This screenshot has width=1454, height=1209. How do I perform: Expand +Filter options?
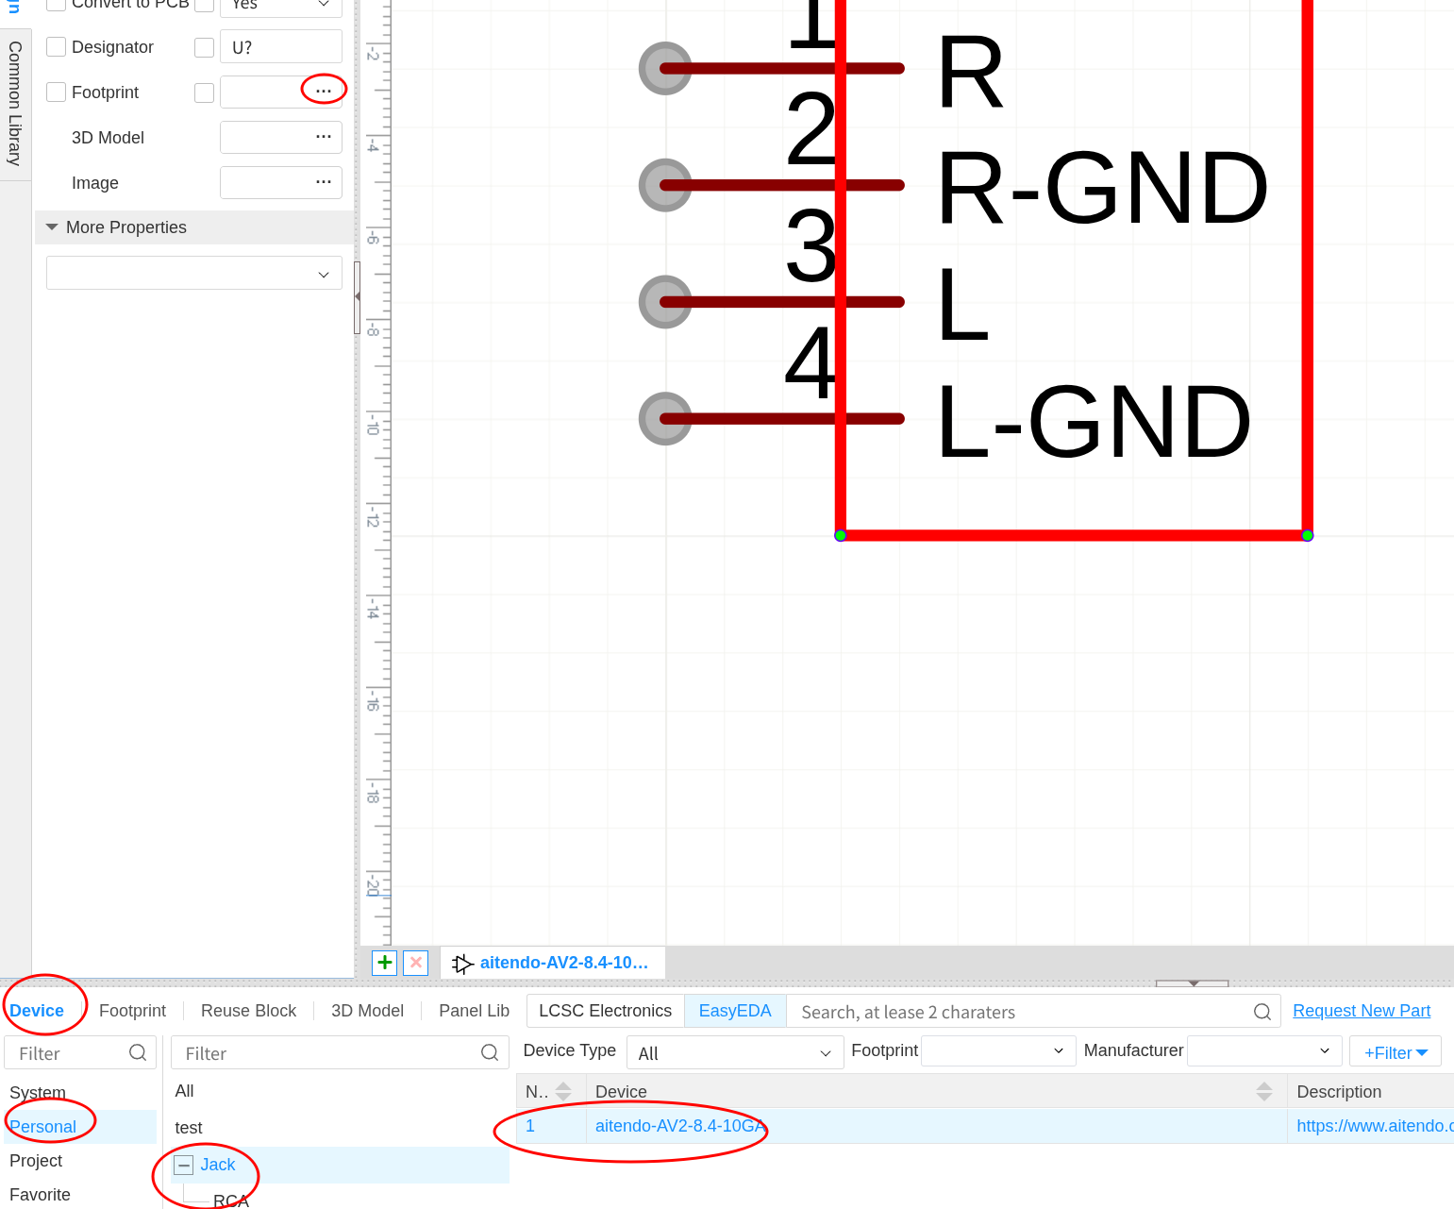(1396, 1052)
